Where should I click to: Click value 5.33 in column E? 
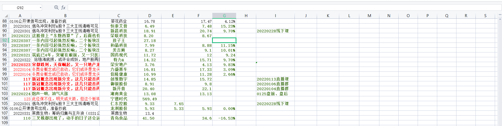click(x=173, y=108)
